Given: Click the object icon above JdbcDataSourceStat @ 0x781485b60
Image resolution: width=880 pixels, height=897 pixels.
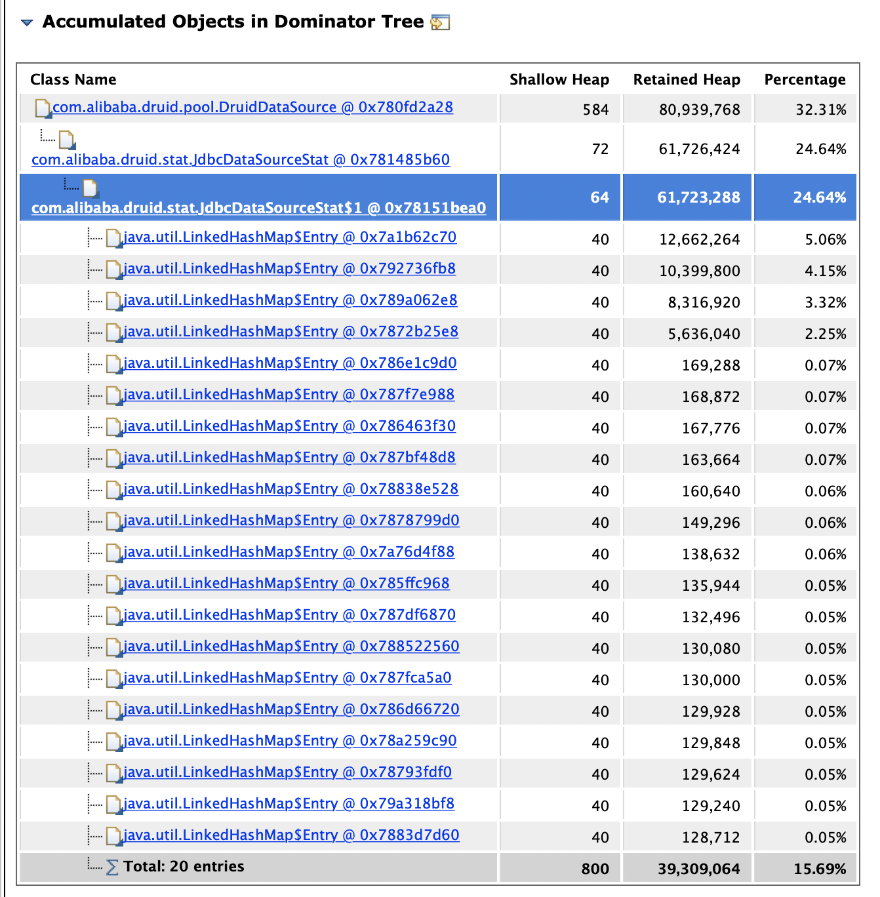Looking at the screenshot, I should tap(67, 140).
